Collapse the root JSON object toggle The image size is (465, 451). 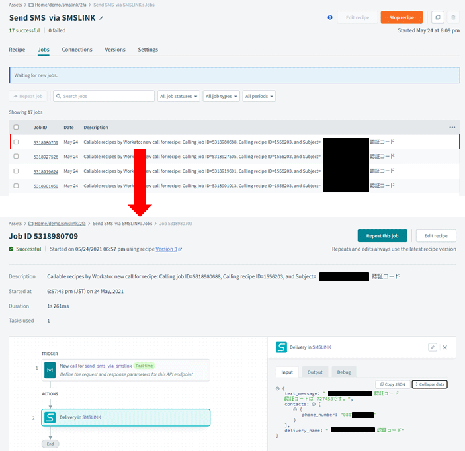click(x=278, y=388)
